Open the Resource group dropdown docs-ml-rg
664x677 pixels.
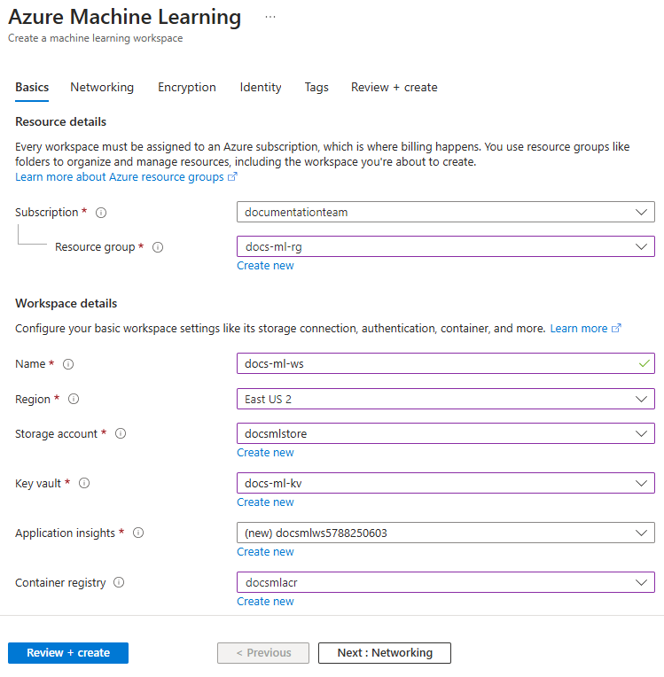[x=445, y=246]
